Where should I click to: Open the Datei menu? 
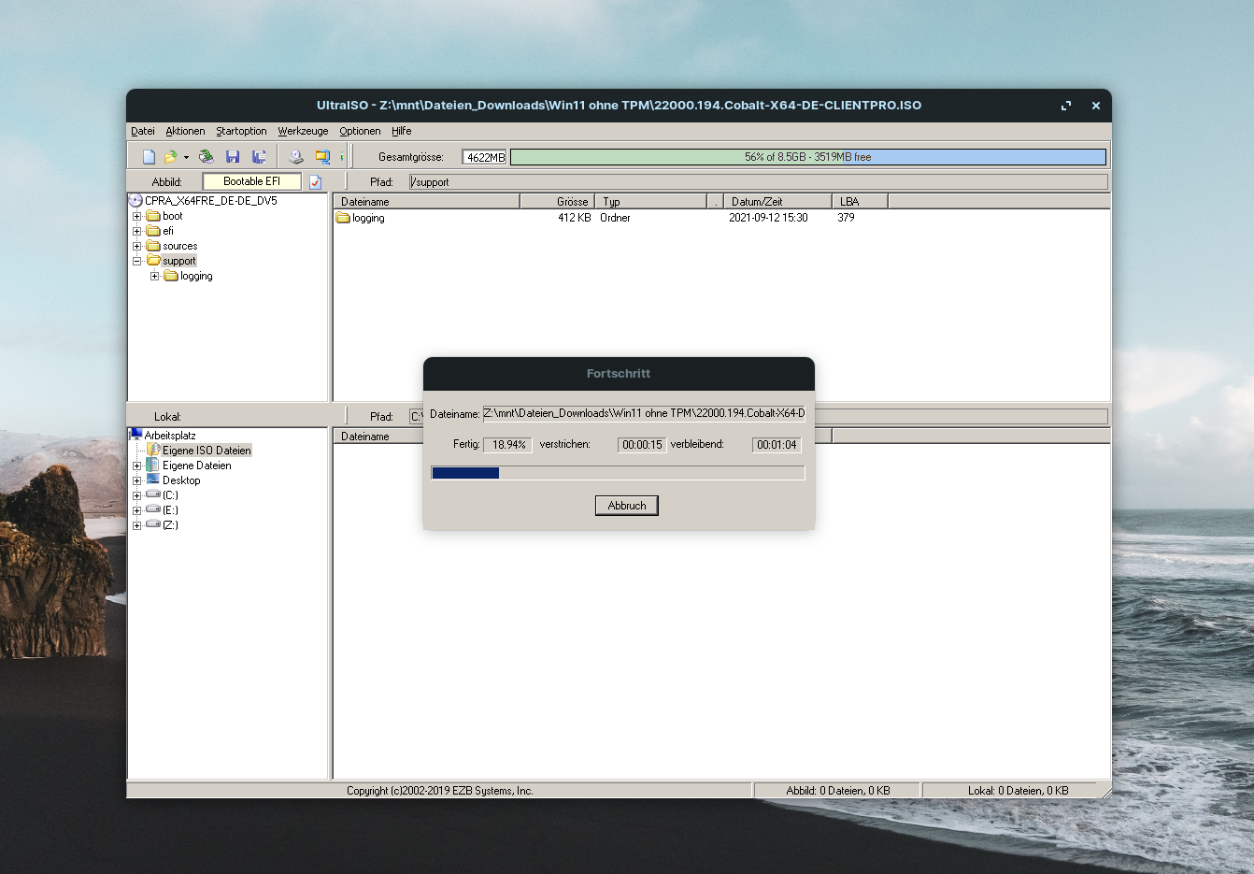pyautogui.click(x=143, y=131)
